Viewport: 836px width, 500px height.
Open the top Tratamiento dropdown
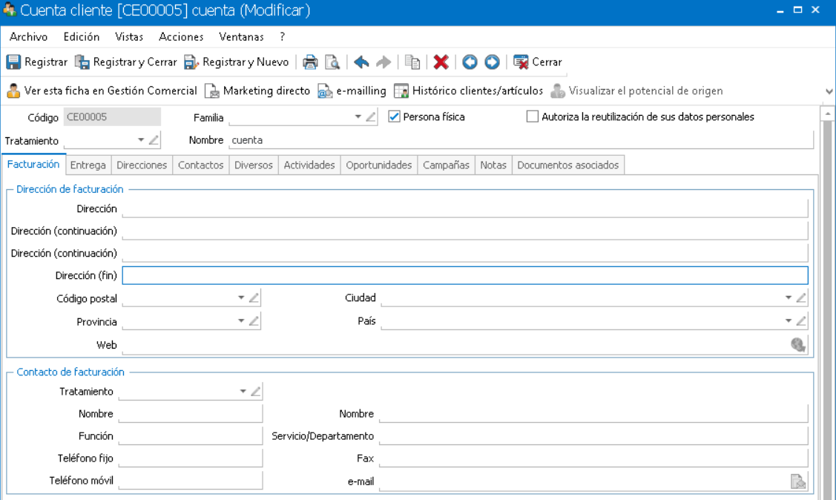point(141,140)
